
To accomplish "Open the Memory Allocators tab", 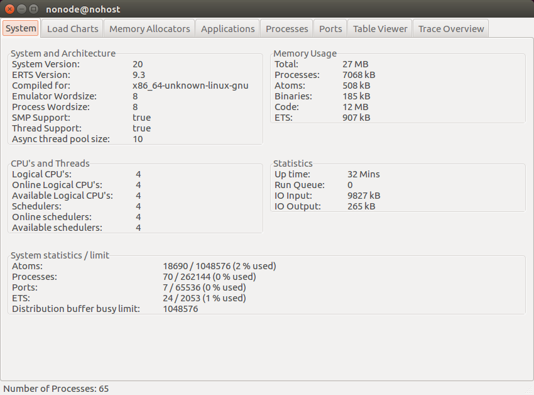I will point(150,28).
